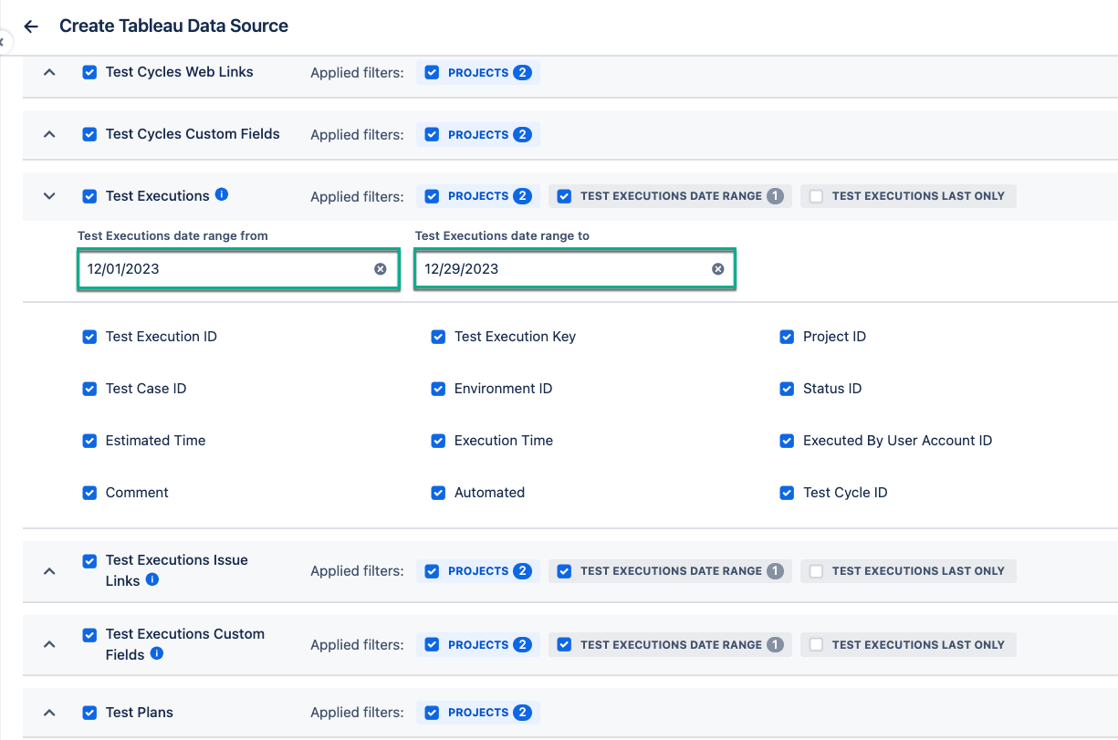Enable Test Executions Last Only filter in Test Executions row
Screen dimensions: 1118x740
[908, 196]
